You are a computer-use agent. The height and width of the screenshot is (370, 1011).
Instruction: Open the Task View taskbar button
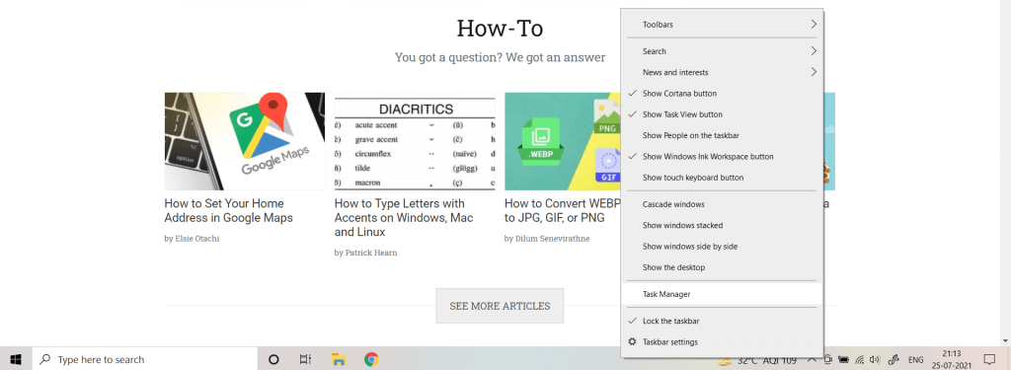pyautogui.click(x=306, y=360)
